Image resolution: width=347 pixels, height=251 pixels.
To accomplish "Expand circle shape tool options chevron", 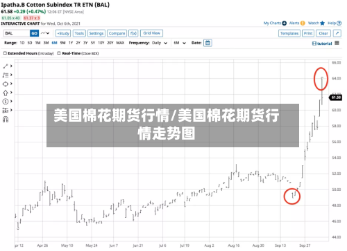I will [11, 84].
